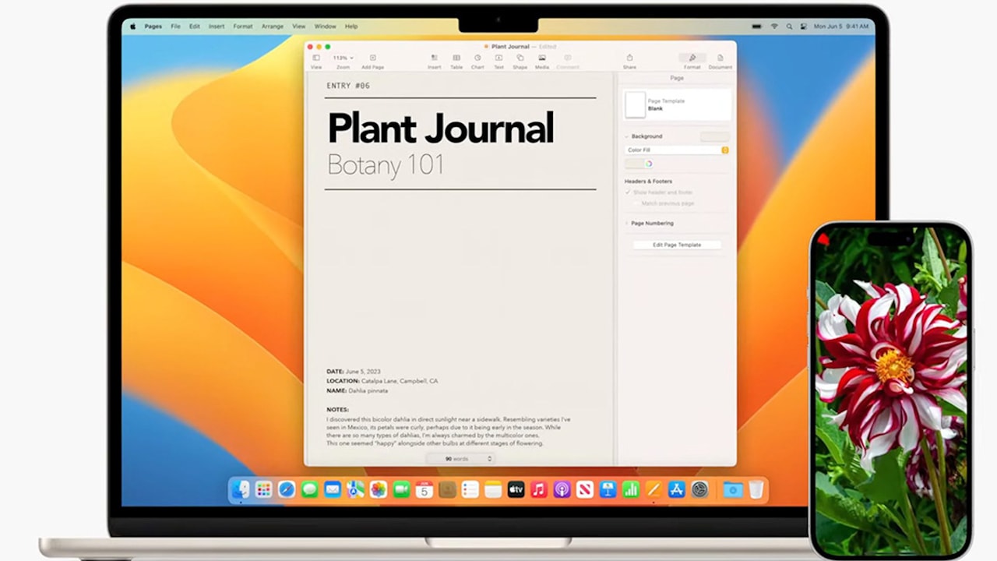
Task: Click the ENTRY #06 label
Action: 348,86
